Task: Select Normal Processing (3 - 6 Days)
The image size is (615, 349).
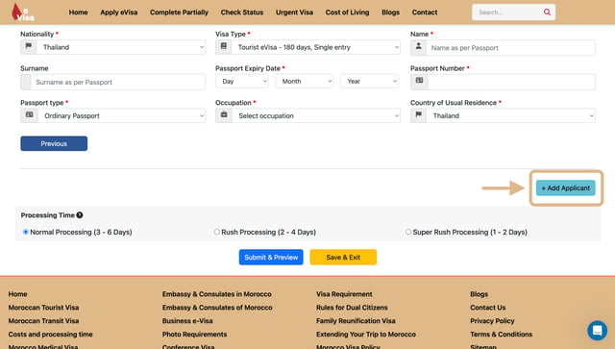Action: [26, 232]
